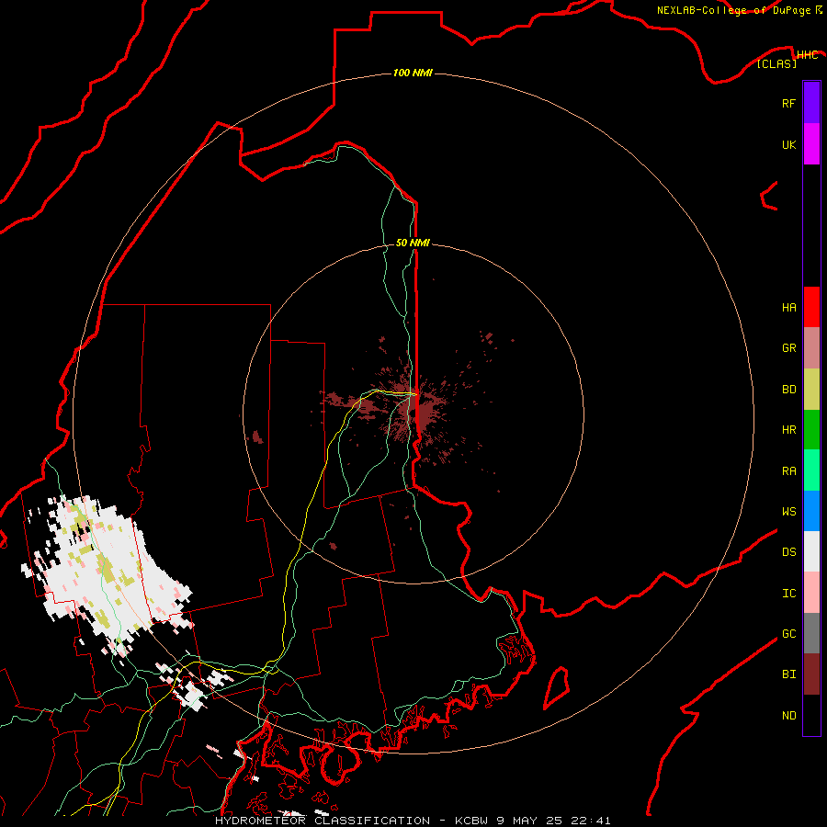Click the 100 NMI range ring label

413,73
